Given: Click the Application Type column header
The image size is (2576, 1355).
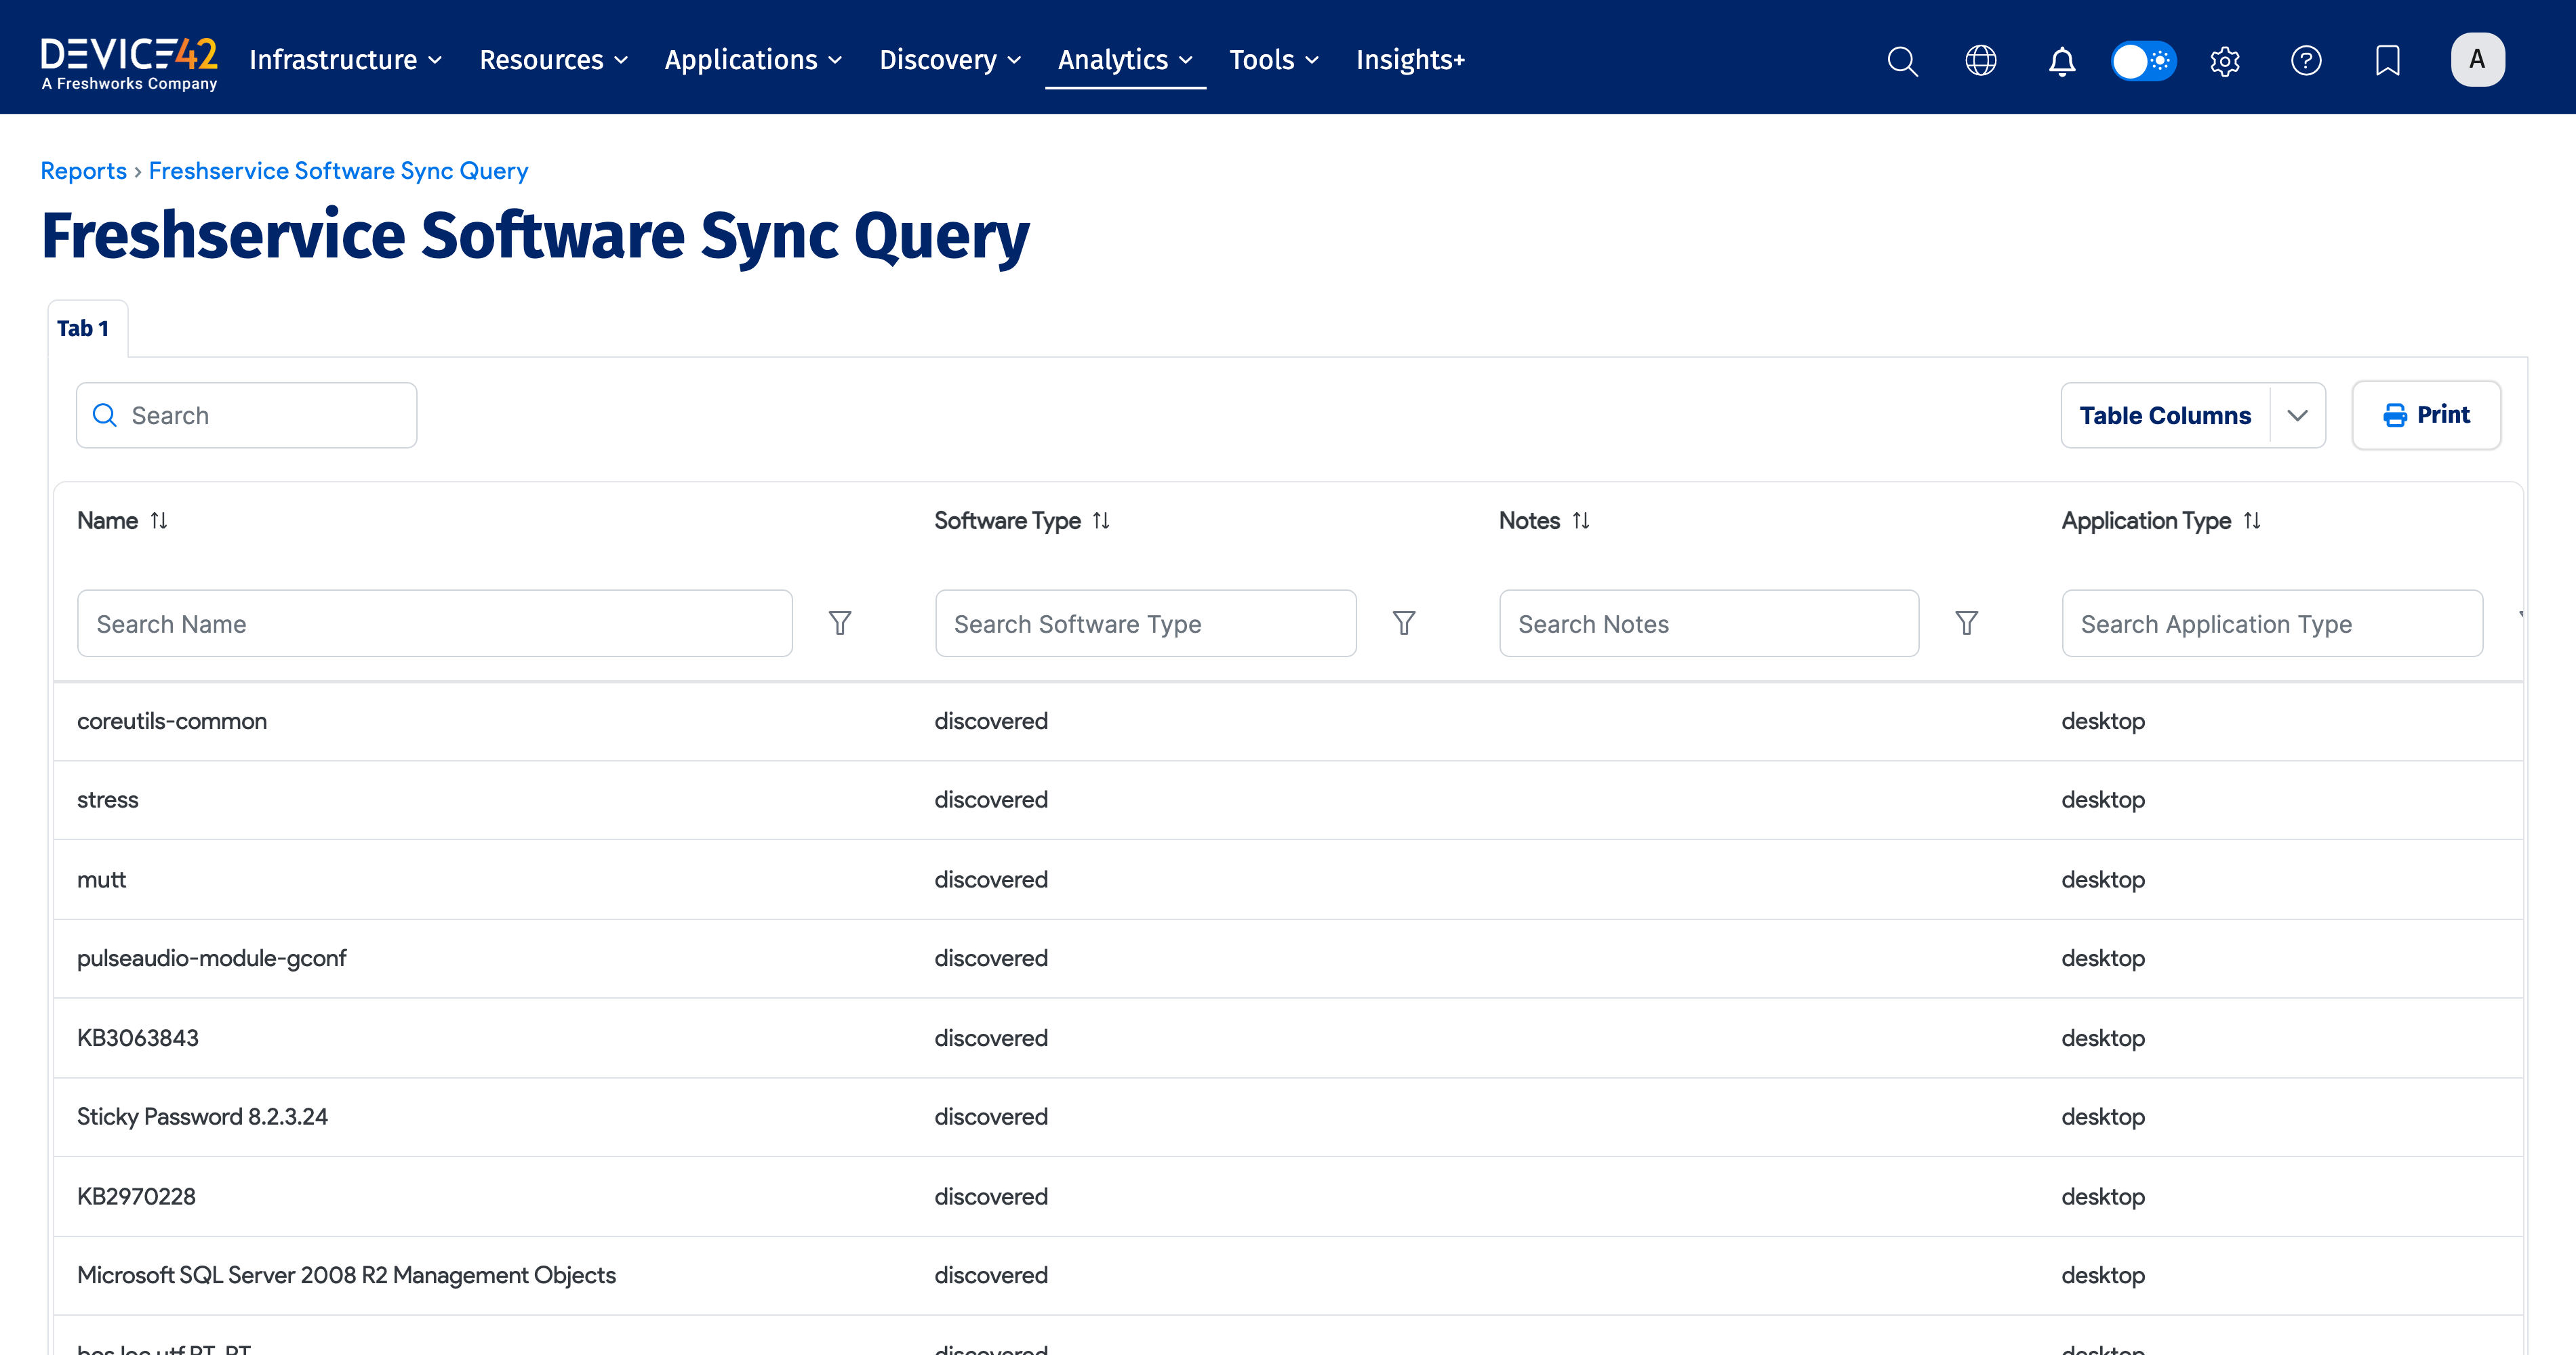Looking at the screenshot, I should point(2146,520).
